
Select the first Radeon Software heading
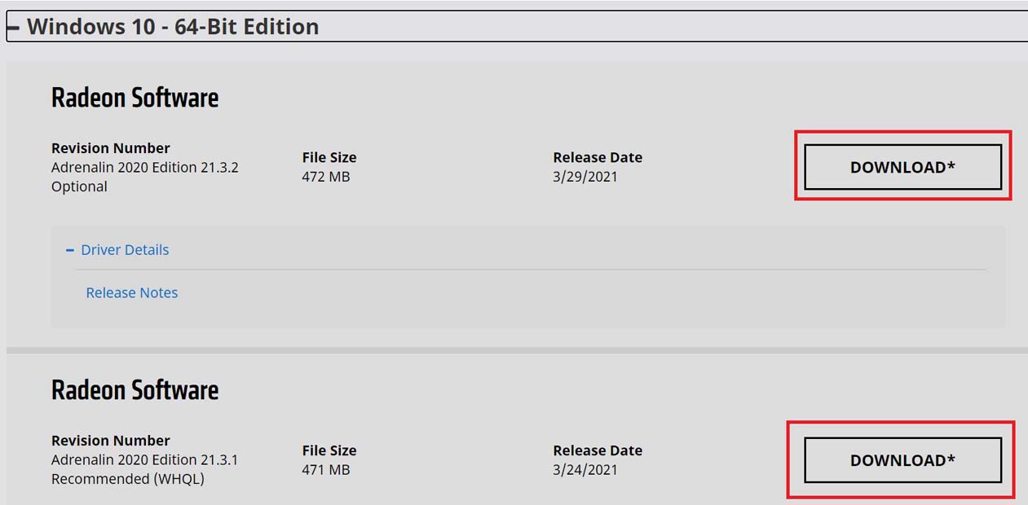[135, 98]
